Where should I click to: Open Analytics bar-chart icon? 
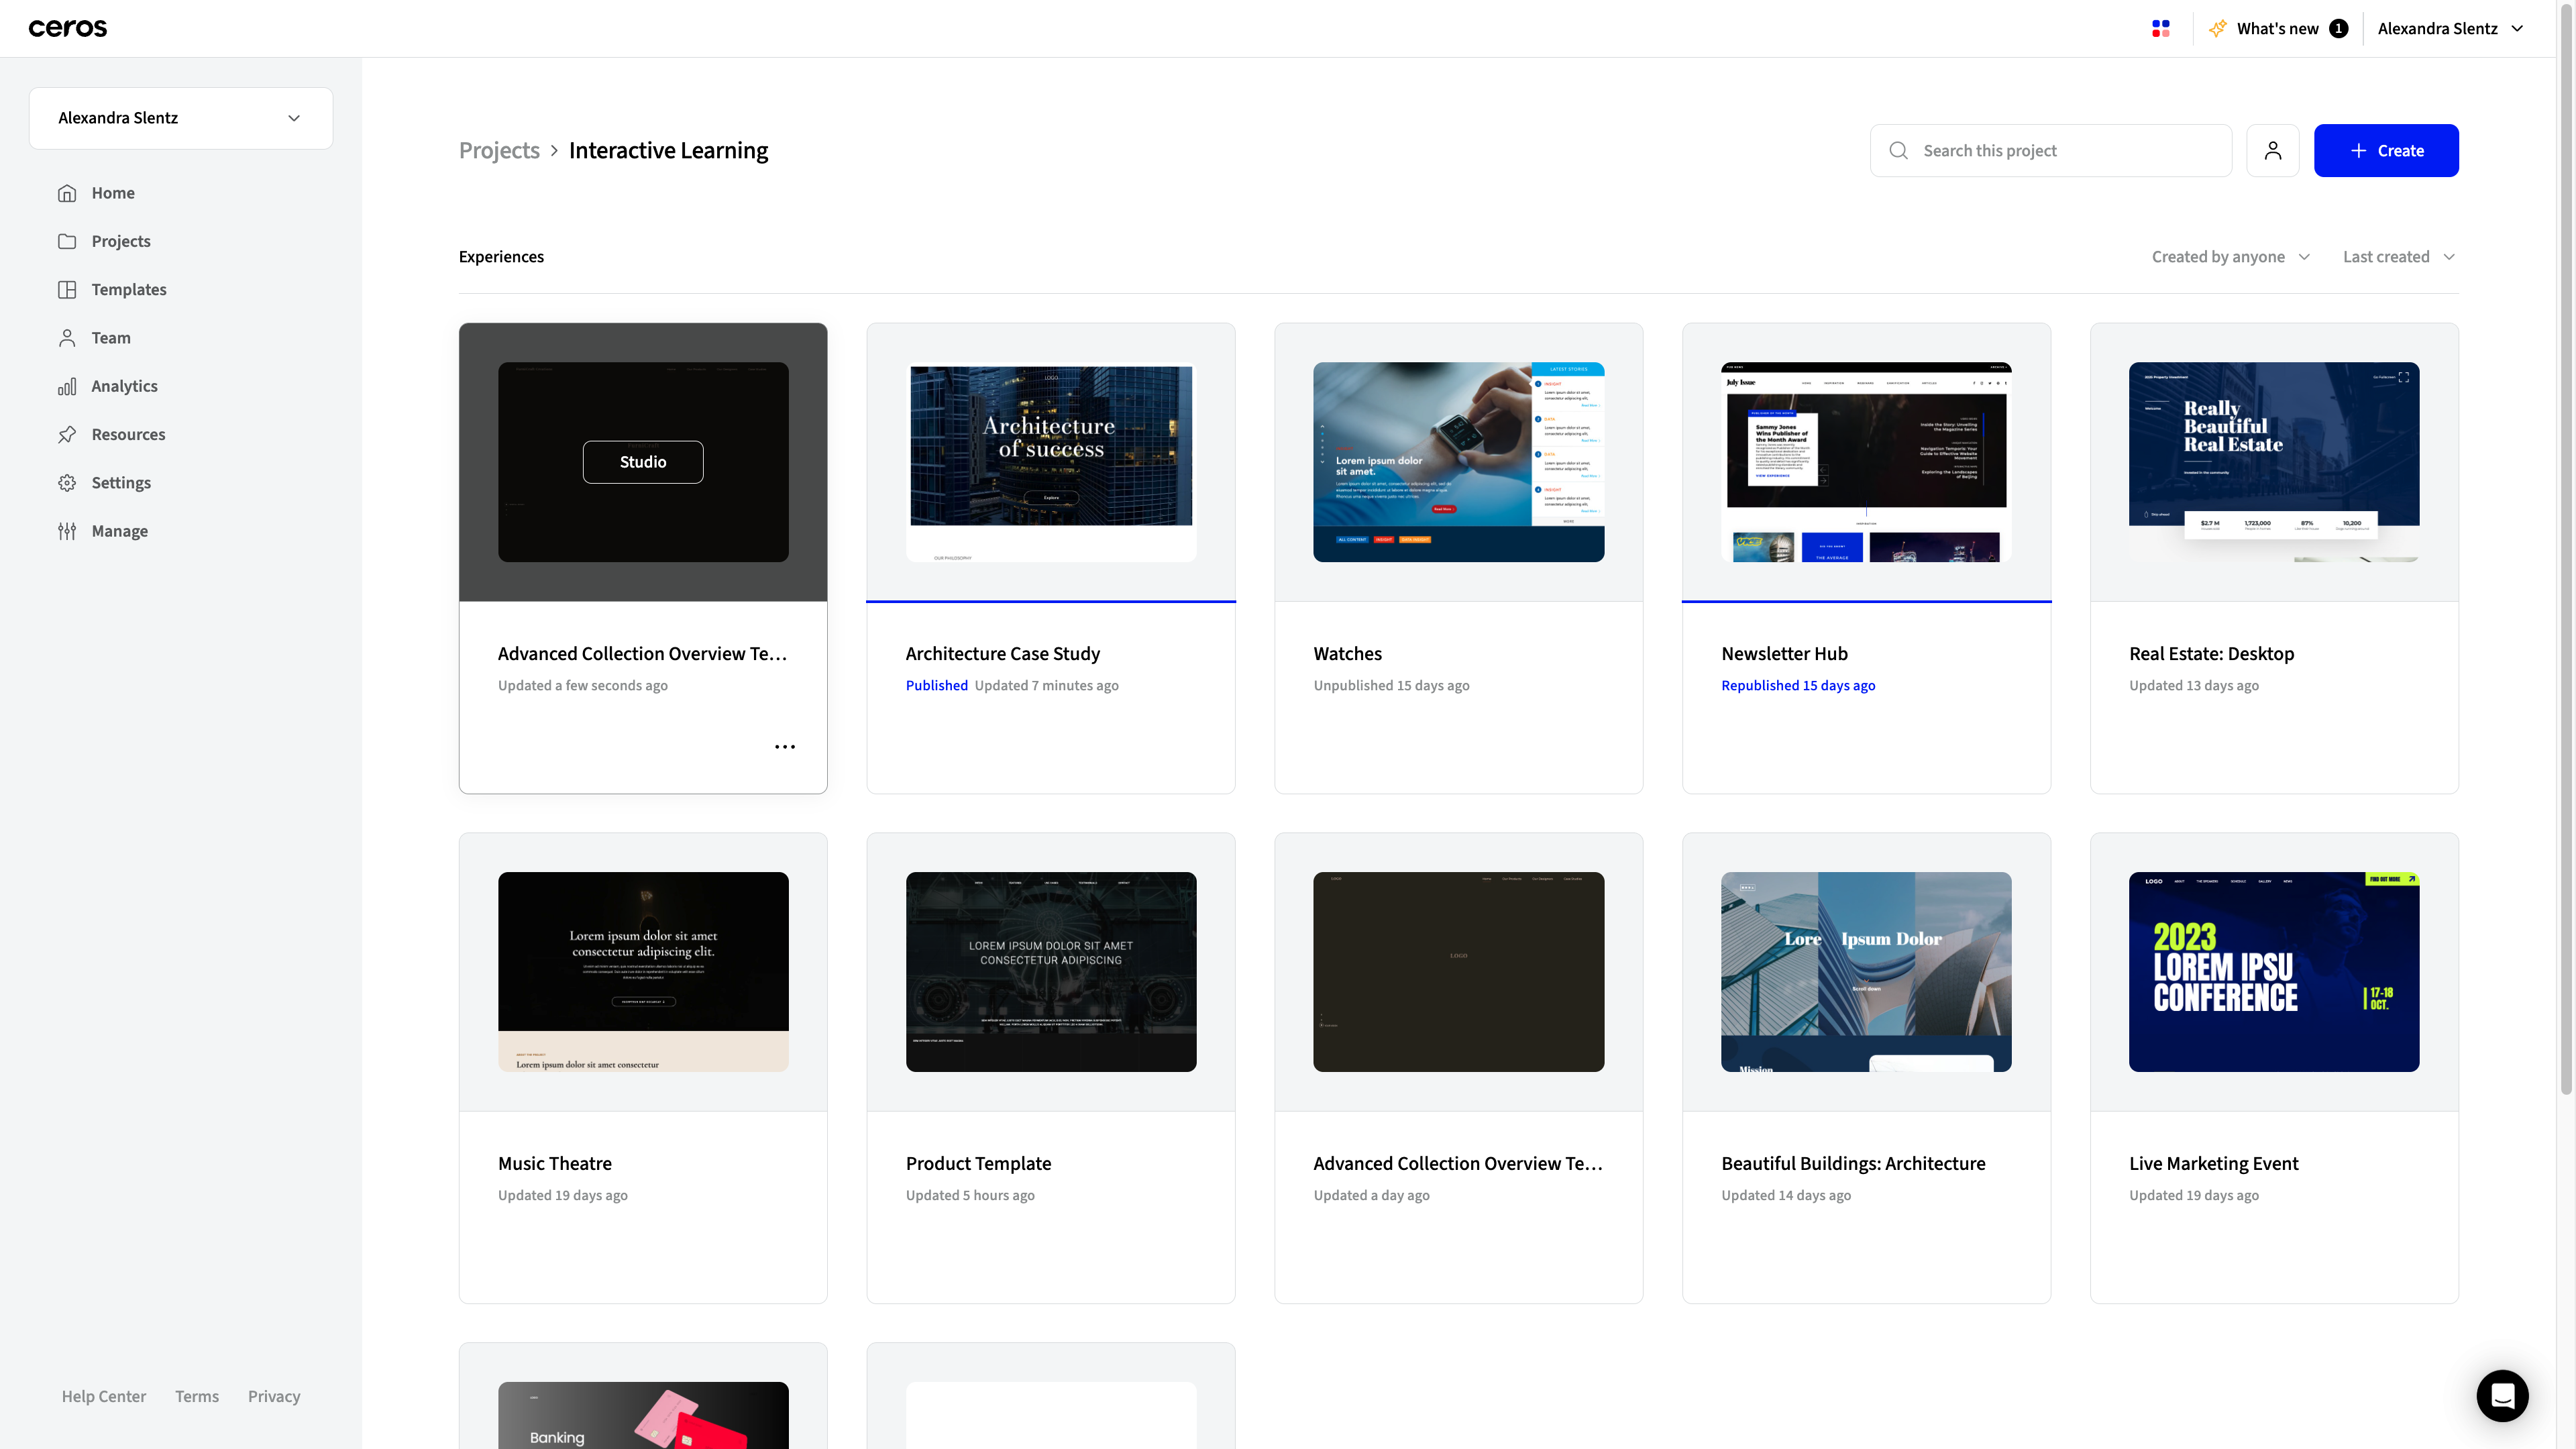click(x=67, y=387)
